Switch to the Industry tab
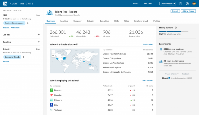Image resolution: width=199 pixels, height=115 pixels. point(91,21)
